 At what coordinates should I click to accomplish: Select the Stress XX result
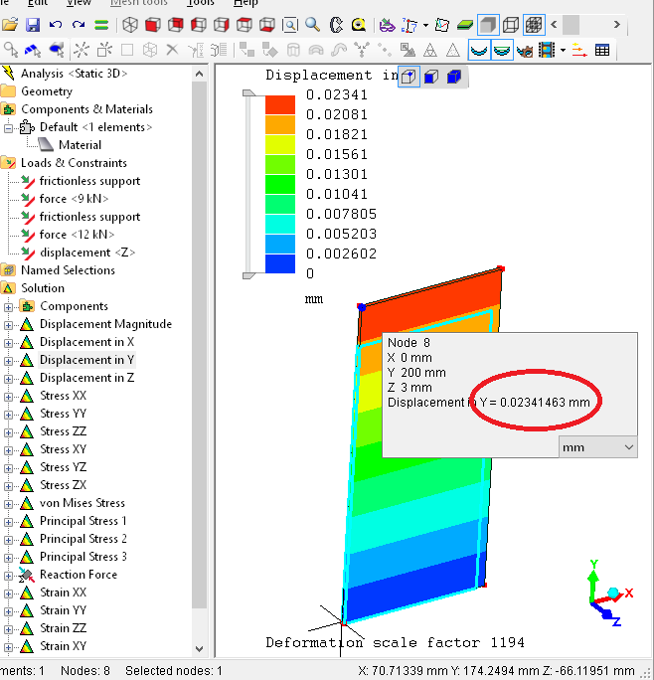click(x=63, y=396)
